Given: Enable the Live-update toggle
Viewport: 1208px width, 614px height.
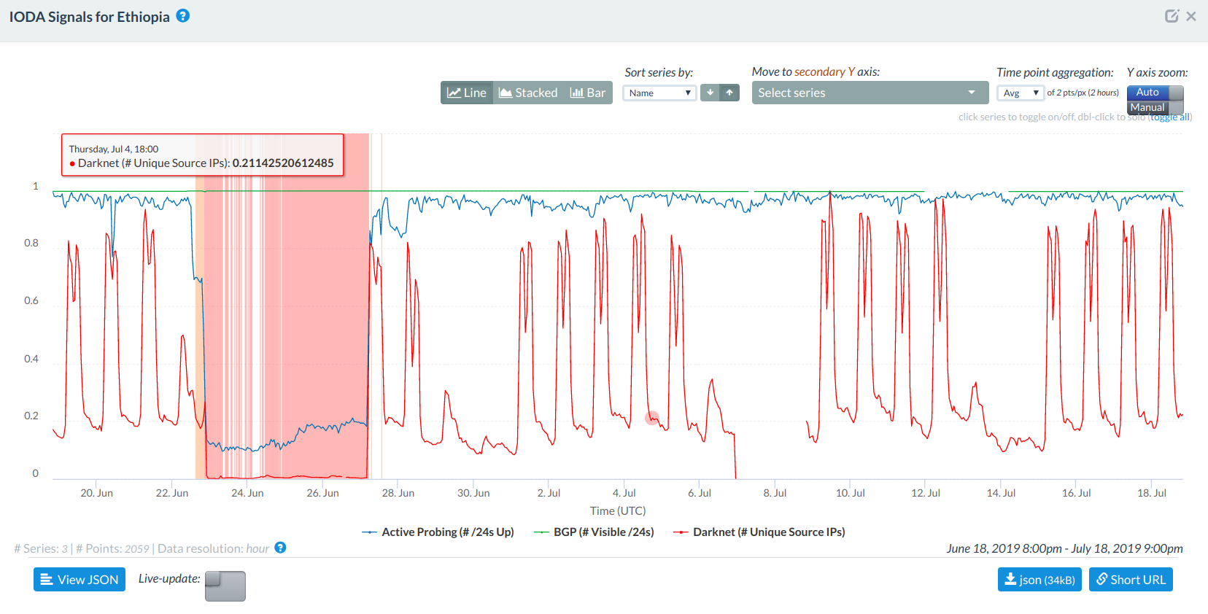Looking at the screenshot, I should point(225,586).
